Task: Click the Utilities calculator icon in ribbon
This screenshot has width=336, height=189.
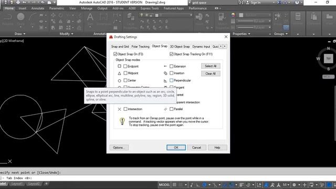Action: pos(298,17)
